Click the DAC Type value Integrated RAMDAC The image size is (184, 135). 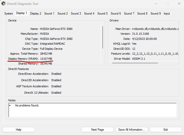tap(52, 44)
